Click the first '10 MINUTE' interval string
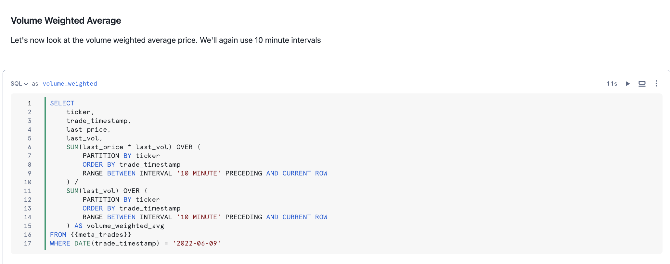Viewport: 670px width, 264px height. click(x=199, y=173)
